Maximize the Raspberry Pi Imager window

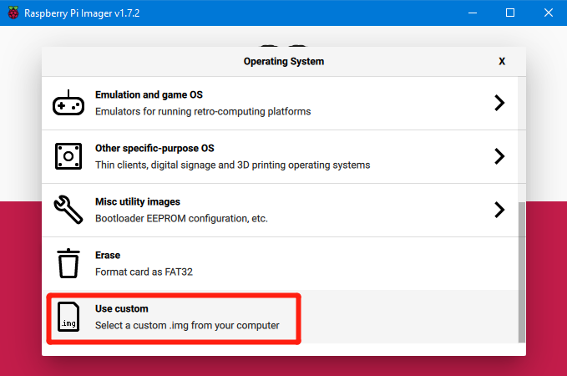point(510,13)
